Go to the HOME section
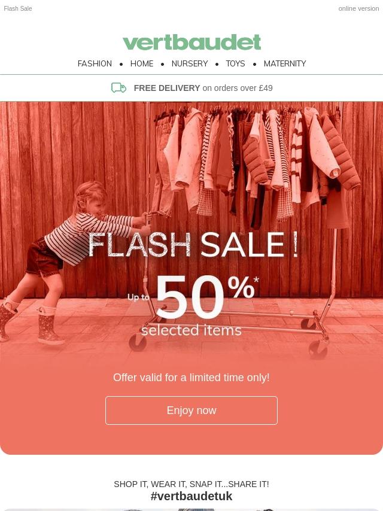 pyautogui.click(x=142, y=63)
